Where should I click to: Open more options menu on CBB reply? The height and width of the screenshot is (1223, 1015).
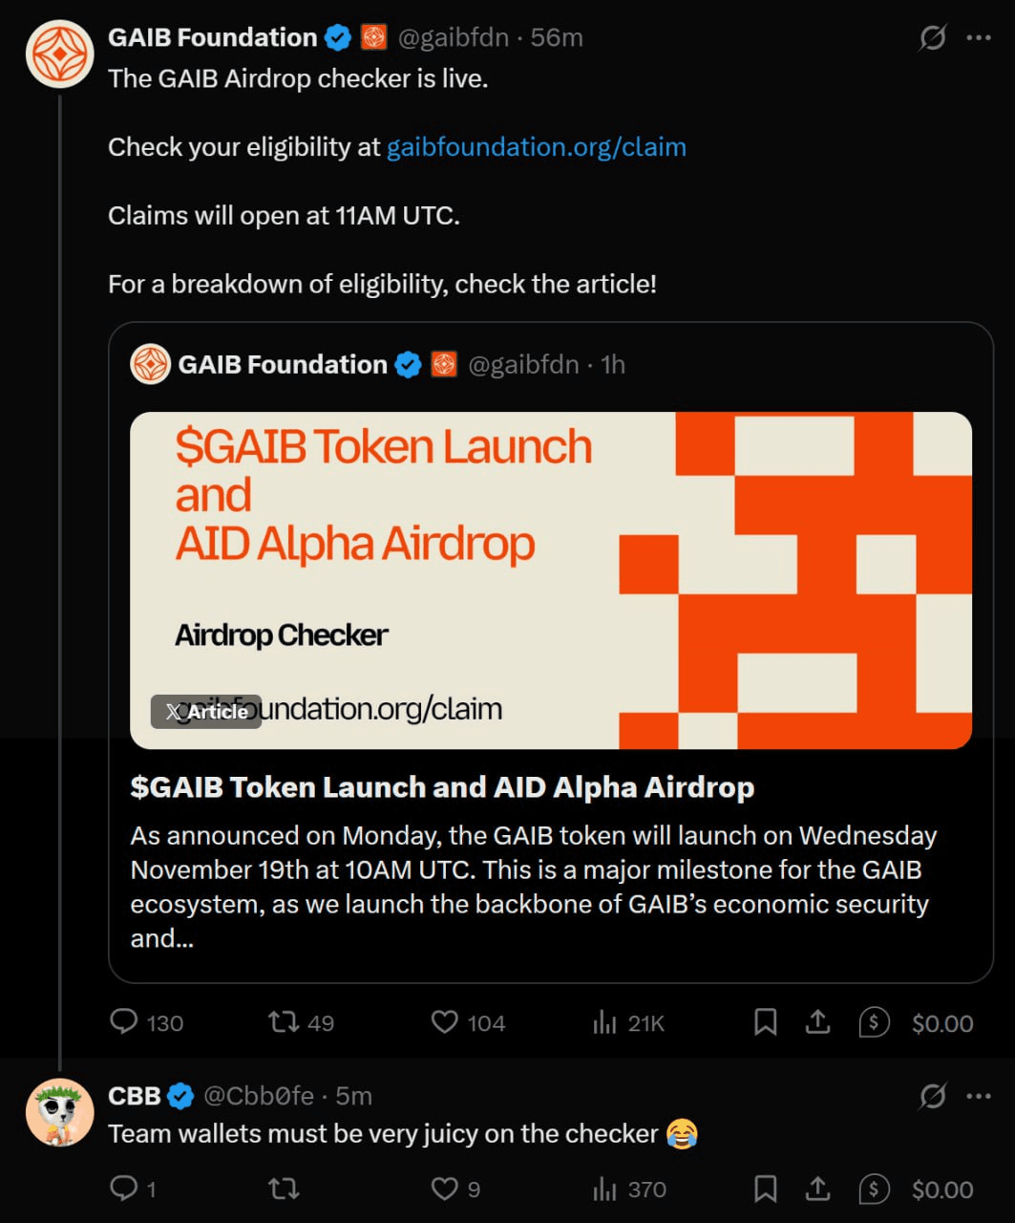pyautogui.click(x=979, y=1096)
